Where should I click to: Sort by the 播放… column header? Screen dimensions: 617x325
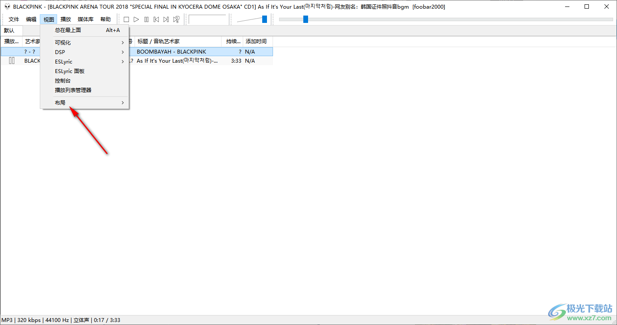[11, 41]
